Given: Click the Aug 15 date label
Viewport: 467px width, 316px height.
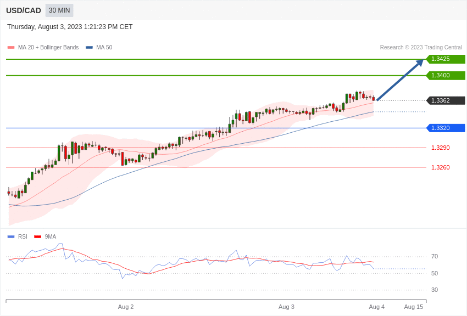Looking at the screenshot, I should click(x=413, y=307).
